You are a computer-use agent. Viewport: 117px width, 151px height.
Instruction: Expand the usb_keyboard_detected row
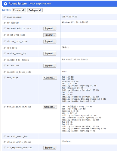[x=50, y=148]
